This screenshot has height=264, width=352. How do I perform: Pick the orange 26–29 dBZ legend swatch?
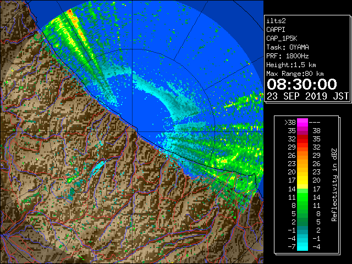pos(302,156)
